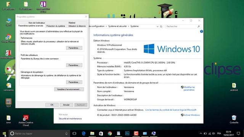Click the magnifier icon in Rechercher box
Screen dimensions: 244x137
pos(199,26)
